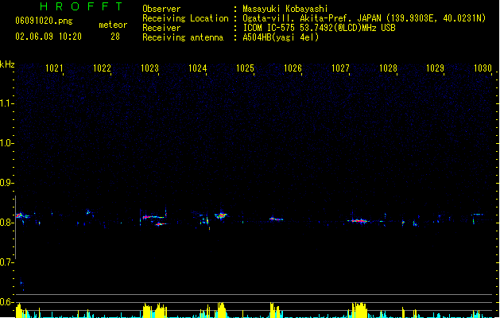Click the Receiving antenna label
500x318 pixels.
(x=183, y=37)
